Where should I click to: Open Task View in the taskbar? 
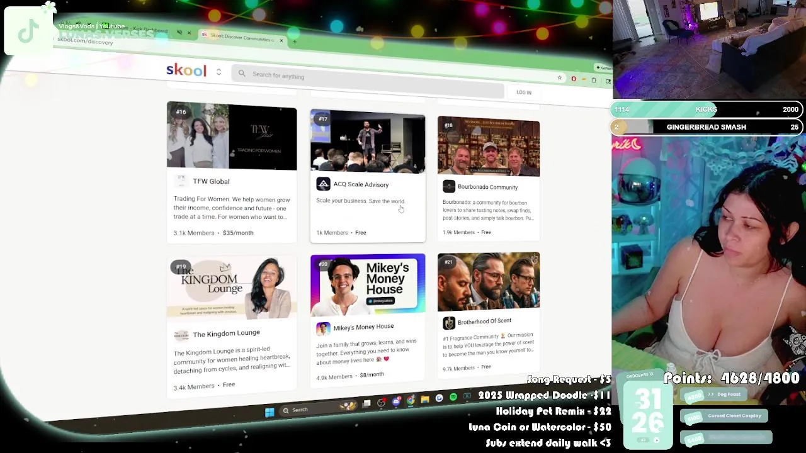(x=366, y=403)
